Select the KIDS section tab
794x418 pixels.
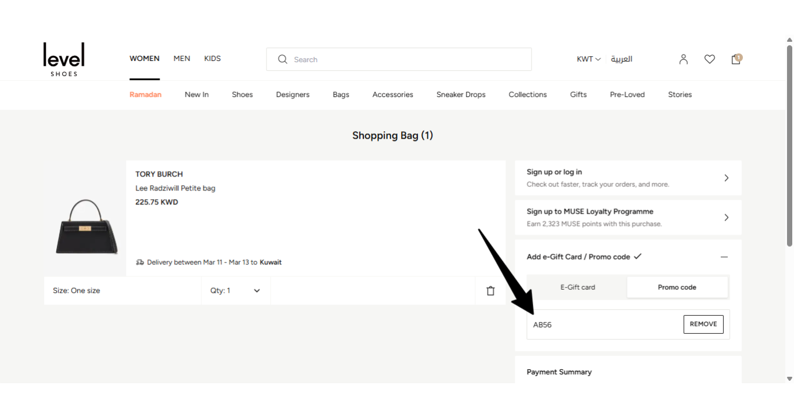(212, 59)
